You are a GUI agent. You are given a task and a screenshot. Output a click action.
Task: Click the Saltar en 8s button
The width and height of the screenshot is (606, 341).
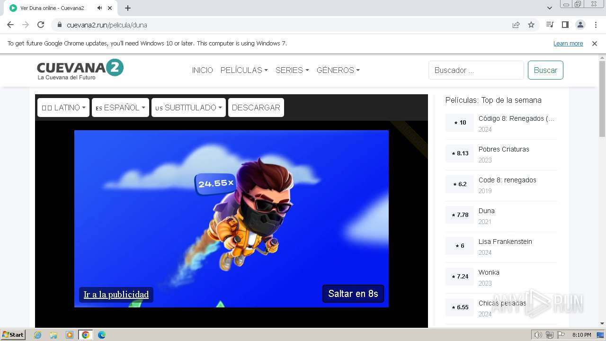pyautogui.click(x=353, y=294)
